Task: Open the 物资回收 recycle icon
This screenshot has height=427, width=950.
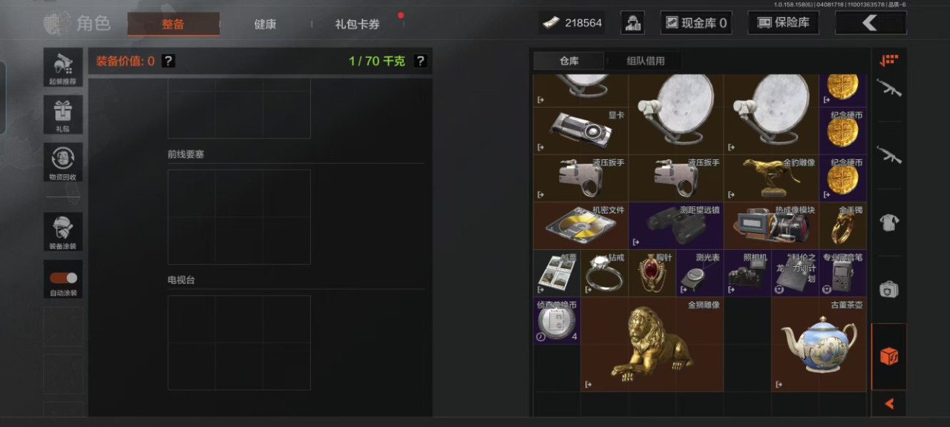Action: pyautogui.click(x=63, y=162)
